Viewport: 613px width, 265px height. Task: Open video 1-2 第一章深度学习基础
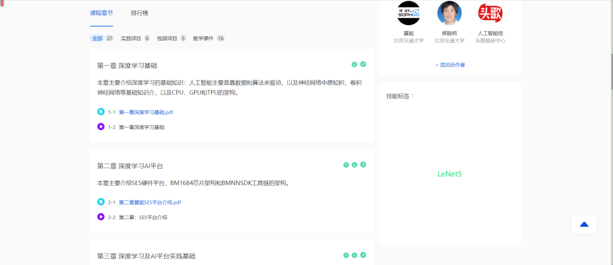tap(141, 127)
